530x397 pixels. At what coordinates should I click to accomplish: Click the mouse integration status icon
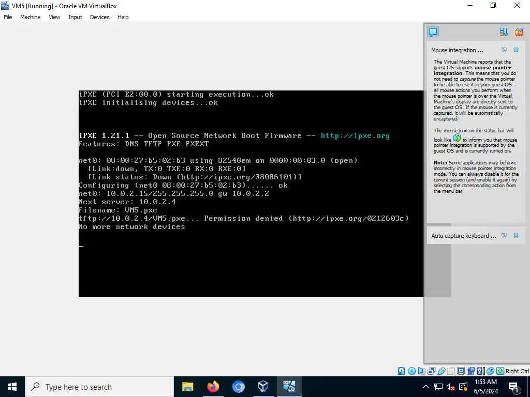point(491,371)
